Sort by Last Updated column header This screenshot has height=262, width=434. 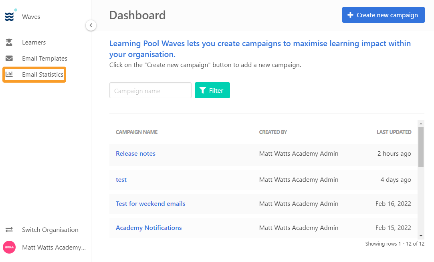click(394, 132)
